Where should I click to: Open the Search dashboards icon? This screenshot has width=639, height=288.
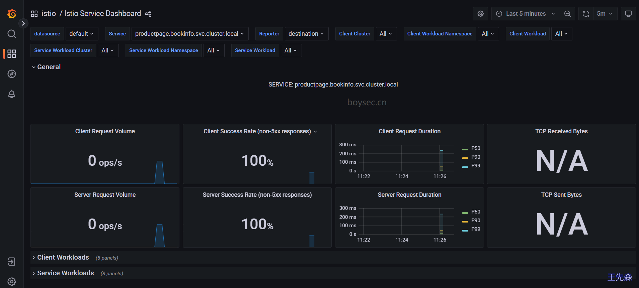pos(12,34)
